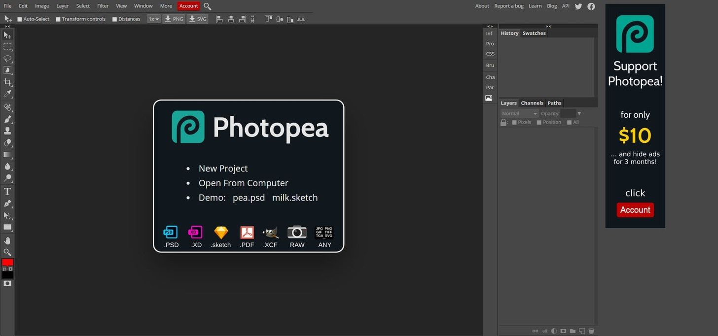Select the Type tool
This screenshot has width=718, height=336.
7,192
